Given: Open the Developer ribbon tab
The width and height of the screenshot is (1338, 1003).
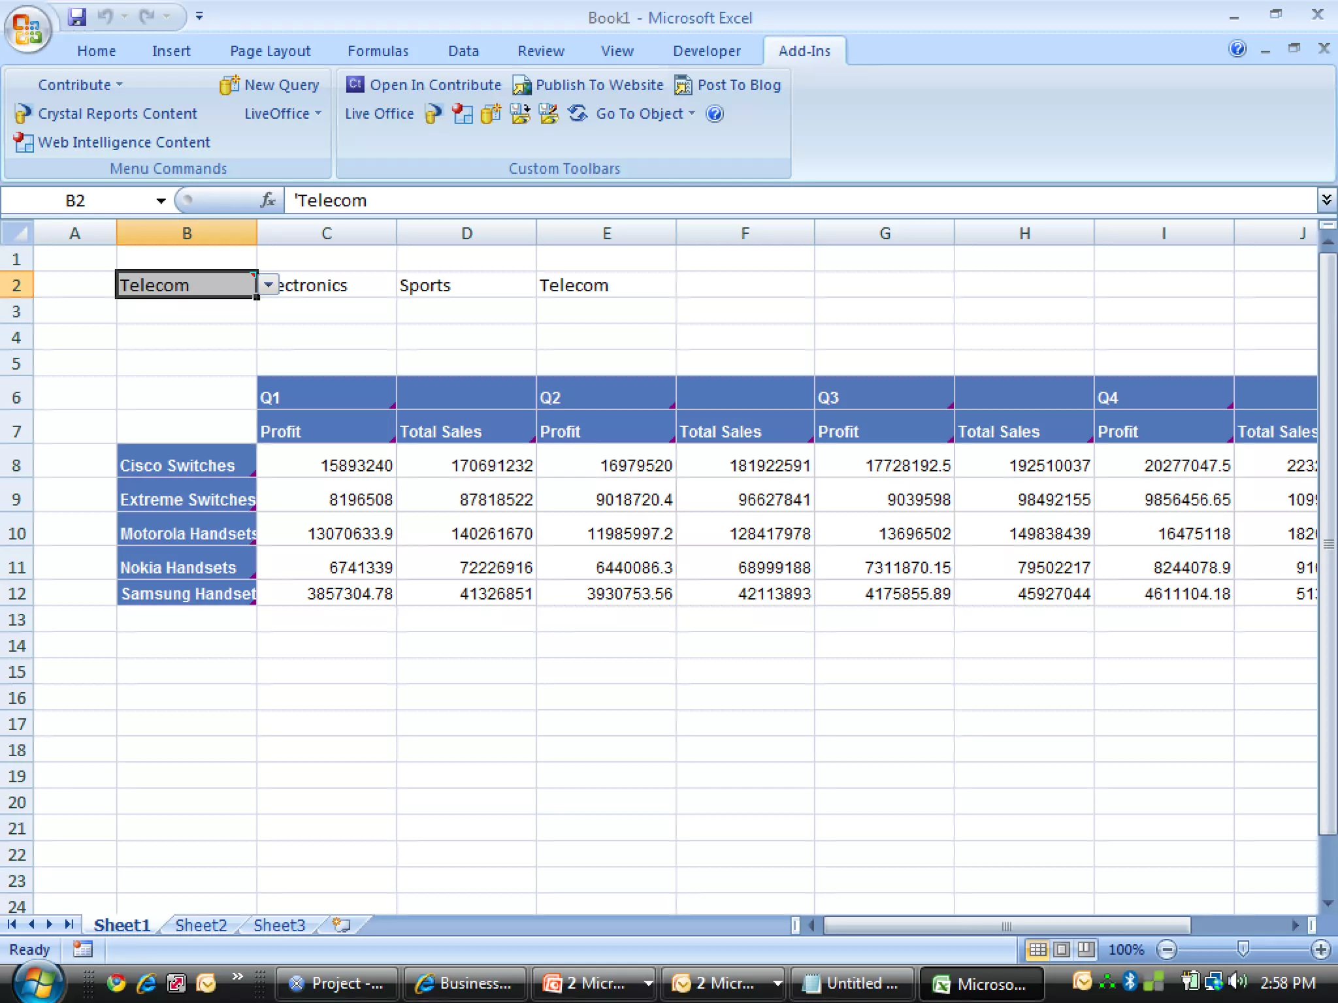Looking at the screenshot, I should [x=707, y=51].
